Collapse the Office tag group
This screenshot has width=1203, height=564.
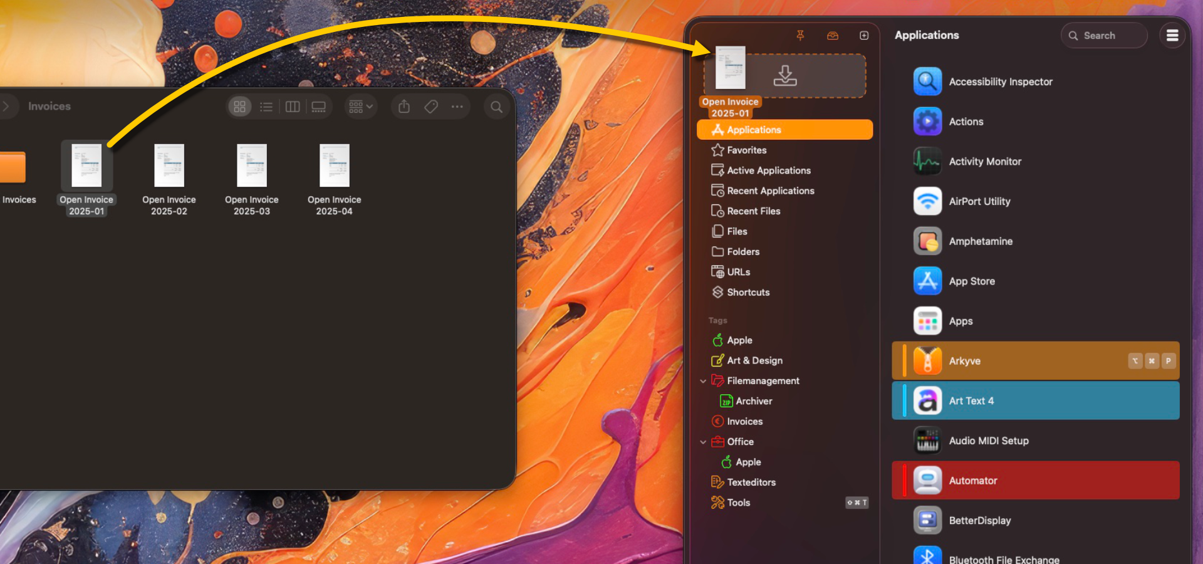coord(703,442)
